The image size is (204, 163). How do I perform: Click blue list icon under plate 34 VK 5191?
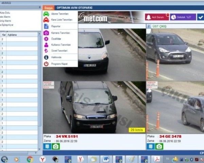(47, 146)
